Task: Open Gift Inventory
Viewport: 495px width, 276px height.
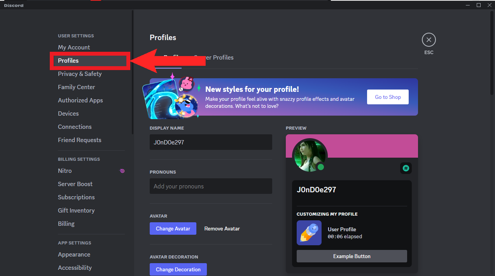Action: 76,211
